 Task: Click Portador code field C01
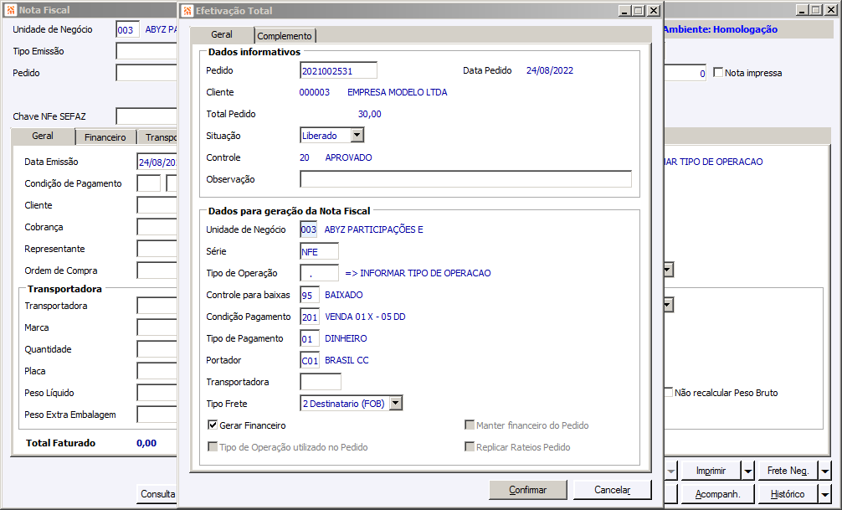tap(310, 360)
